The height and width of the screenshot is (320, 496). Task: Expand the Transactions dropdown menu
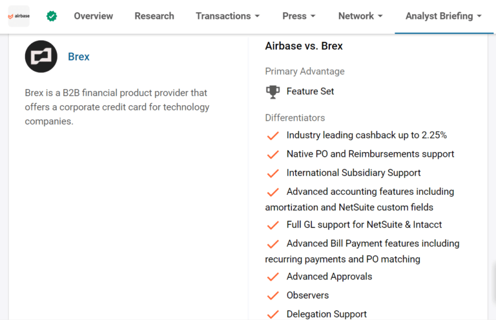coord(227,16)
